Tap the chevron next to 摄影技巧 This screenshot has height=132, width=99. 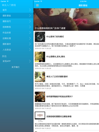coord(30,21)
